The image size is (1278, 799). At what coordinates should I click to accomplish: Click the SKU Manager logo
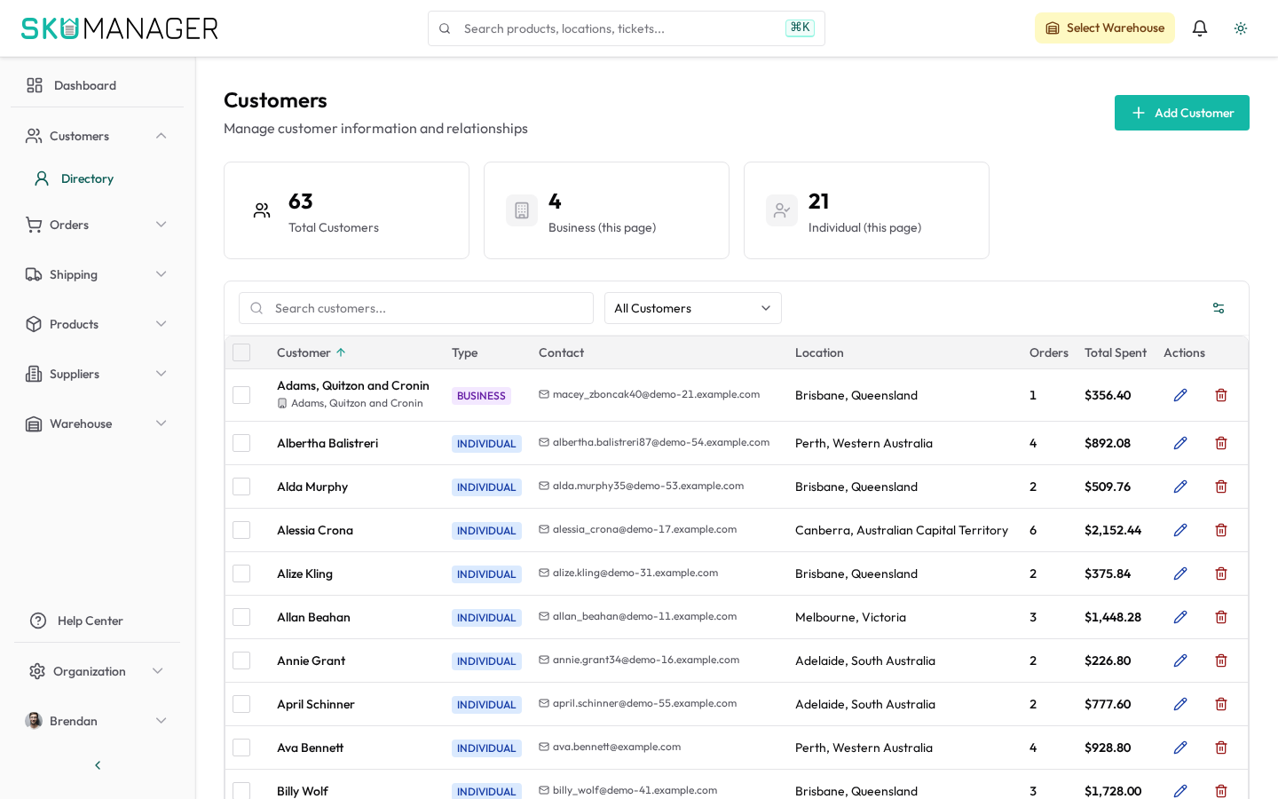click(120, 28)
